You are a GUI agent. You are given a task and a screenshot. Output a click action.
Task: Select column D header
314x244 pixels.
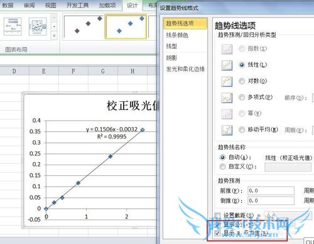[x=14, y=71]
